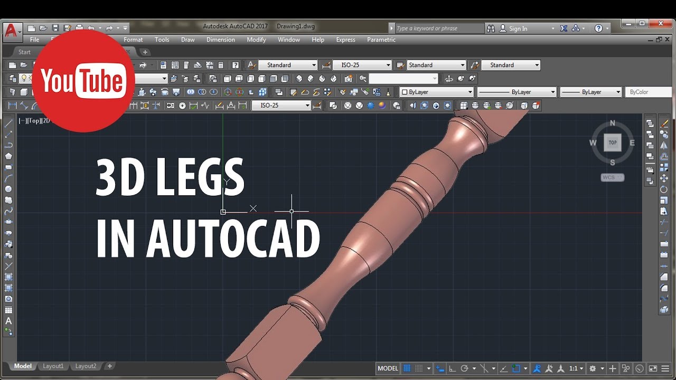This screenshot has height=380, width=676.
Task: Open the linetype ByLayer dropdown
Action: (517, 92)
